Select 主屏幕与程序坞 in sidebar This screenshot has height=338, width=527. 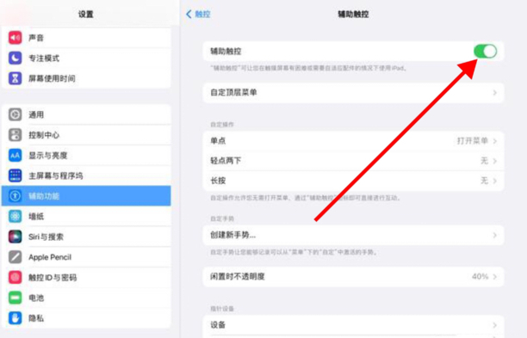(86, 175)
